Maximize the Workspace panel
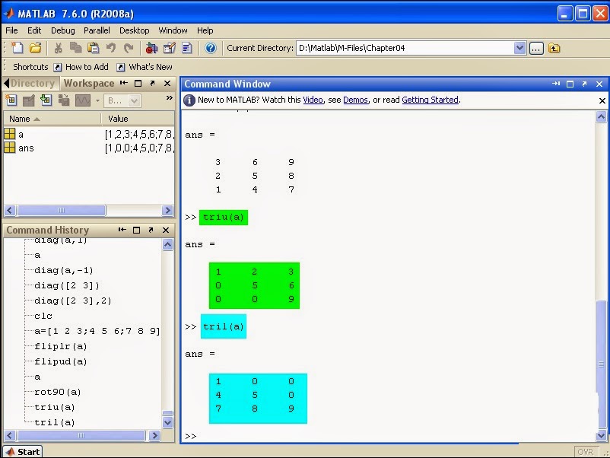The height and width of the screenshot is (458, 610). [x=138, y=83]
